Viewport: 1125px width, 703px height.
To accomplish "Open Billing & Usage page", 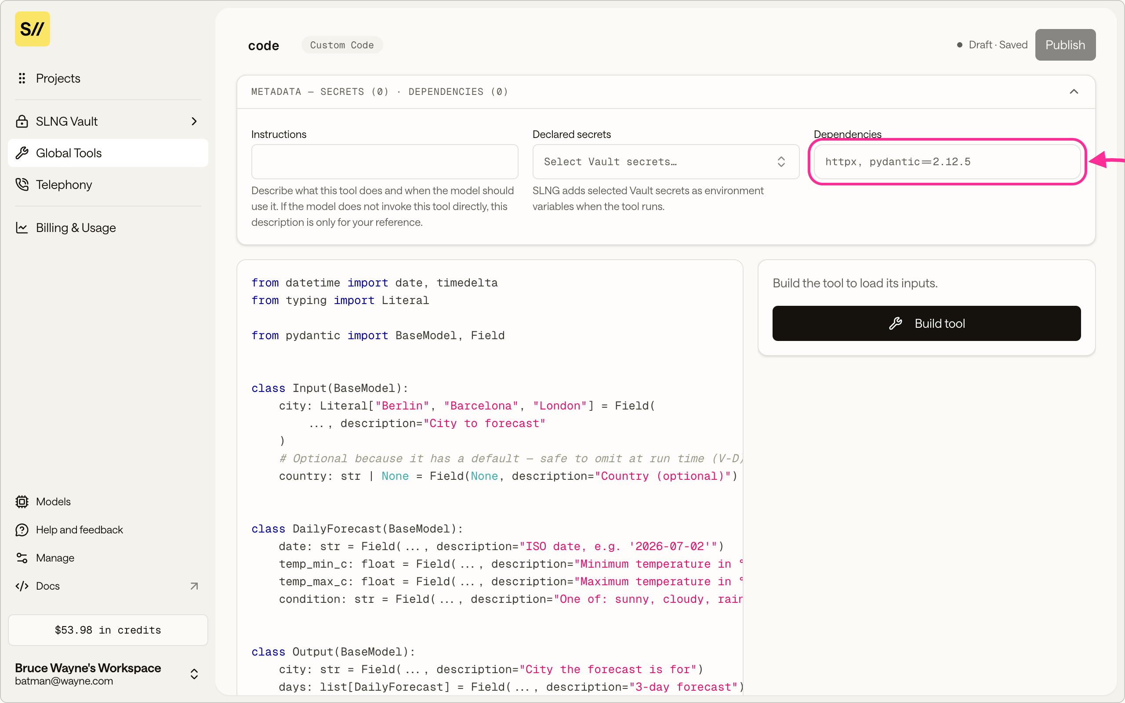I will [108, 227].
